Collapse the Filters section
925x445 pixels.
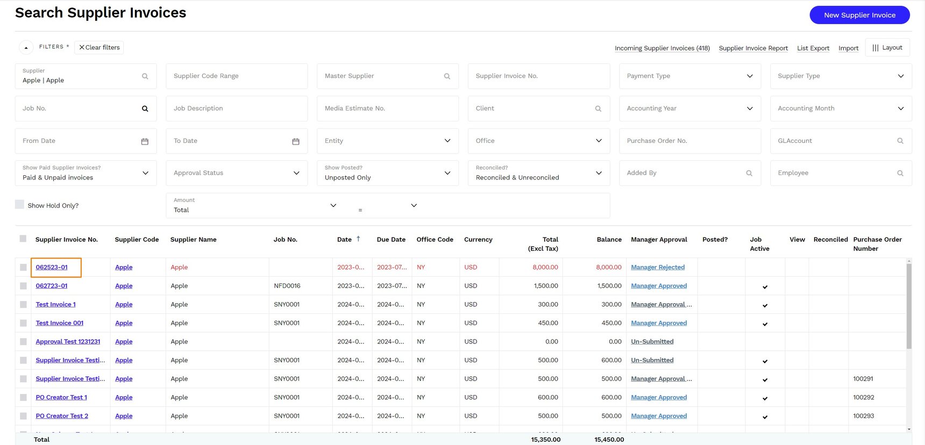pos(26,47)
